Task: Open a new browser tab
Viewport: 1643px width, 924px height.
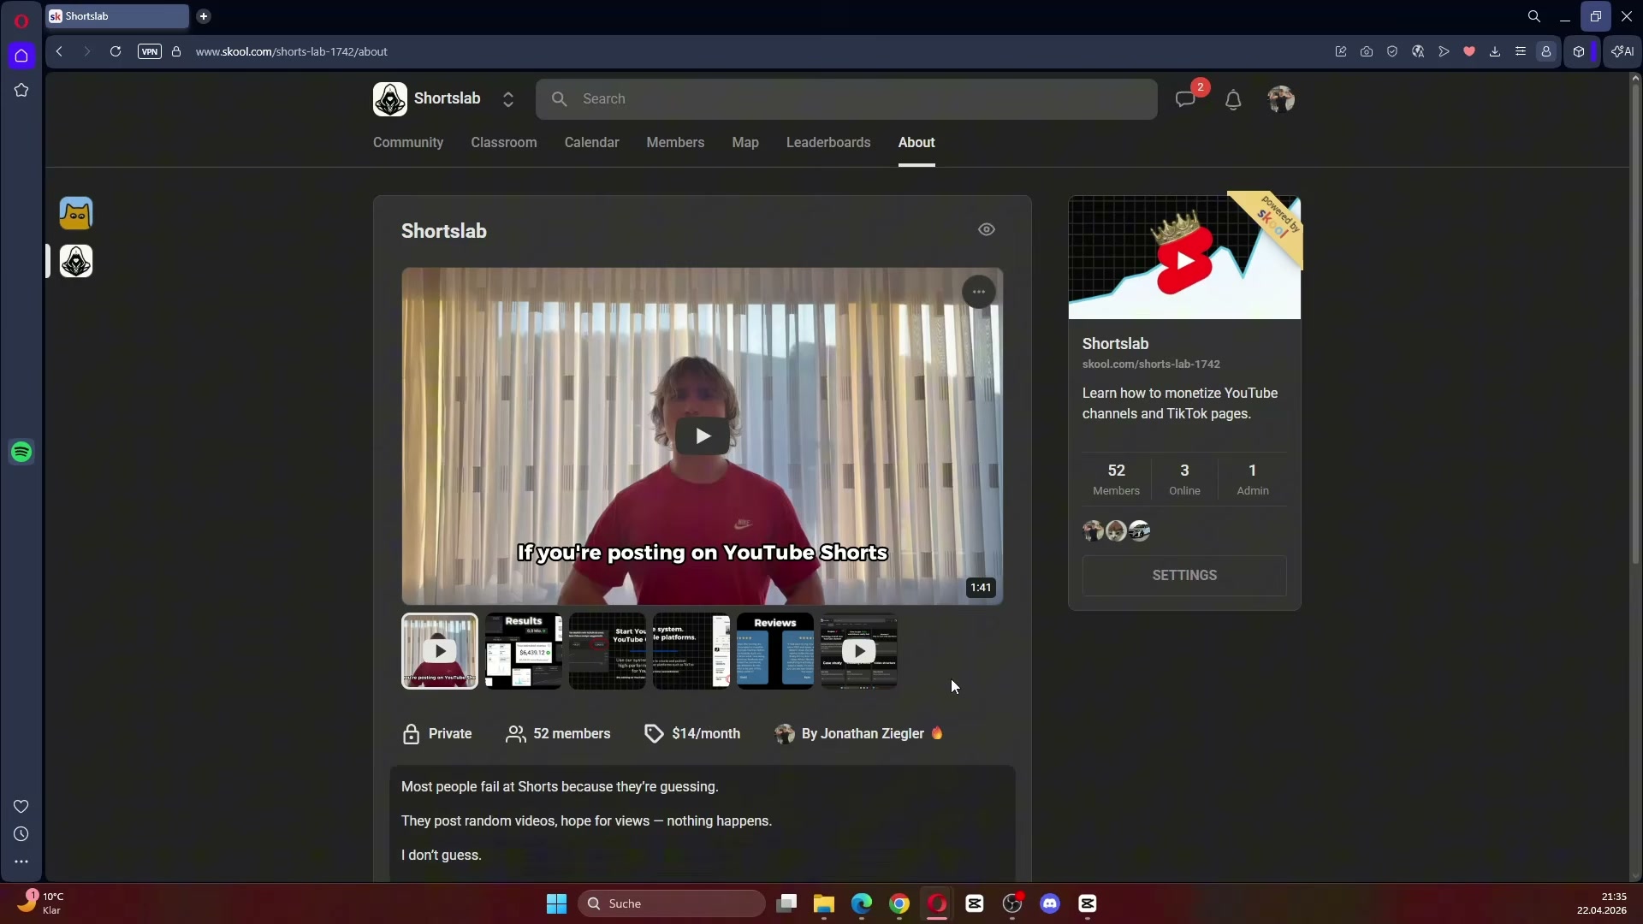Action: coord(204,16)
